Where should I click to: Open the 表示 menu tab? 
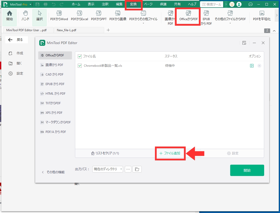(91, 4)
